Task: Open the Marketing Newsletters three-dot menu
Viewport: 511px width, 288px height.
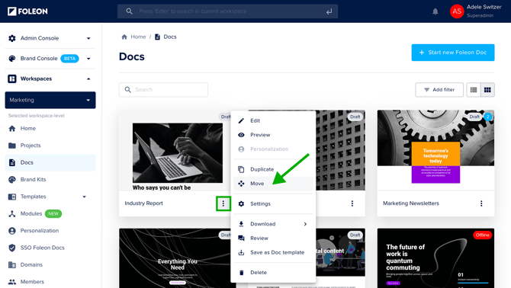Action: coord(481,203)
